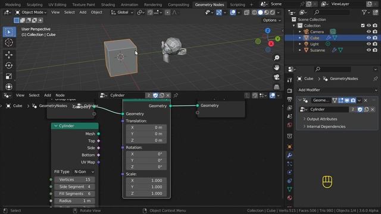Viewport: 381px width, 214px height.
Task: Open the viewport Object menu
Action: point(96,12)
